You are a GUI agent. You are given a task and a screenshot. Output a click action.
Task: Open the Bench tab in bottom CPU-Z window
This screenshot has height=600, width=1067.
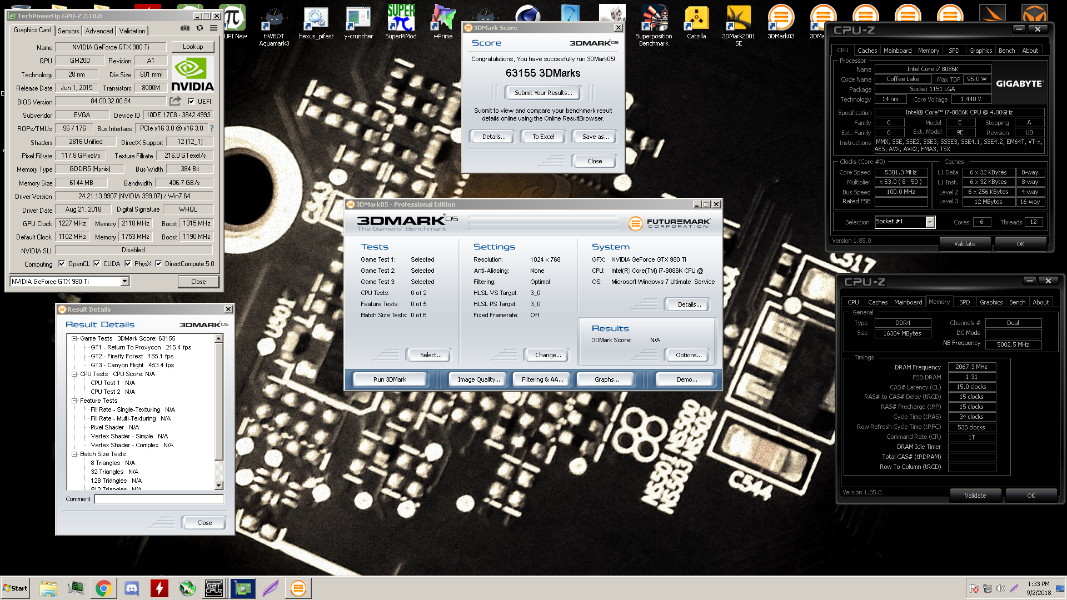(1018, 302)
